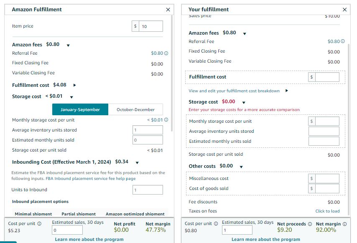
Task: Click Learn more about the program link
Action: tap(89, 239)
